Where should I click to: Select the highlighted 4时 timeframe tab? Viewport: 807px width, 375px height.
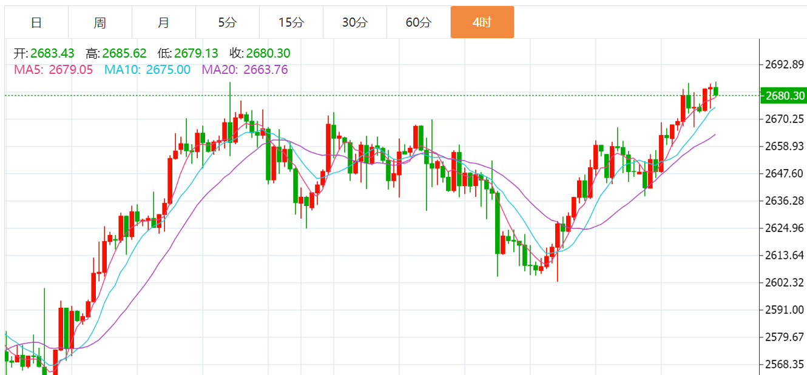pos(482,22)
